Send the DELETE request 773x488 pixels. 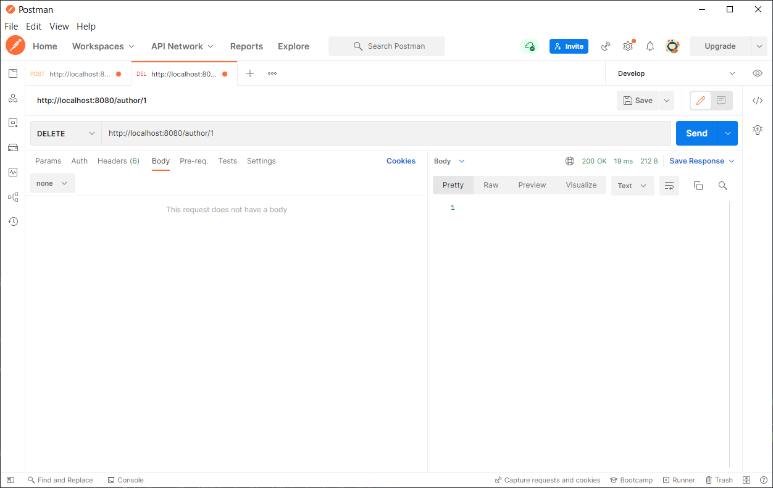[697, 133]
